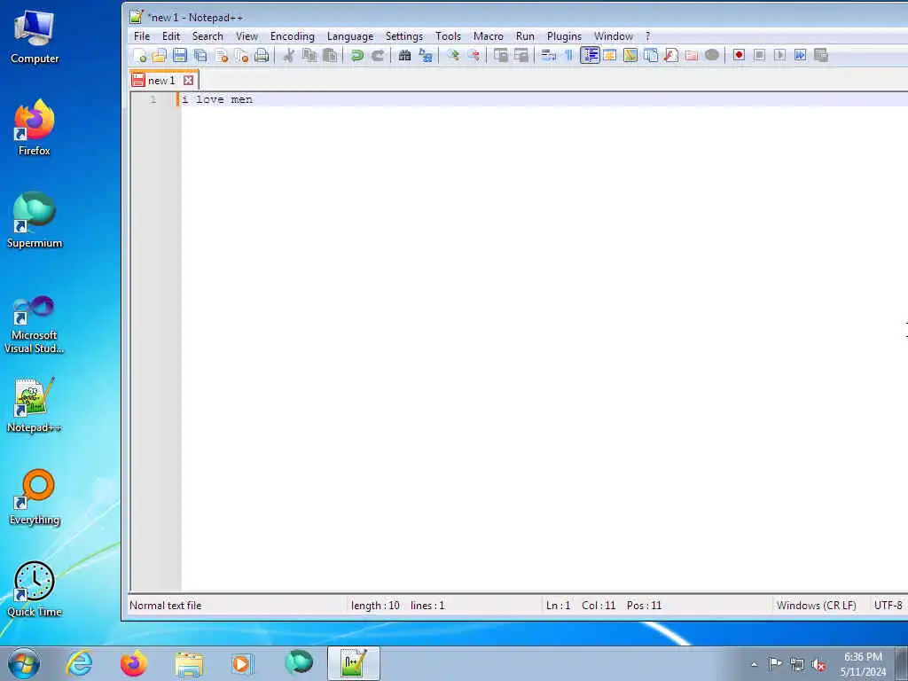Open the Function List panel icon

coord(671,56)
